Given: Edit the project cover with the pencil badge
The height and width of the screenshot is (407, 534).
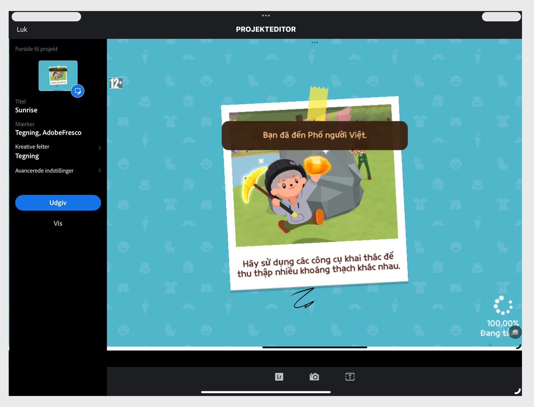Looking at the screenshot, I should (x=77, y=91).
